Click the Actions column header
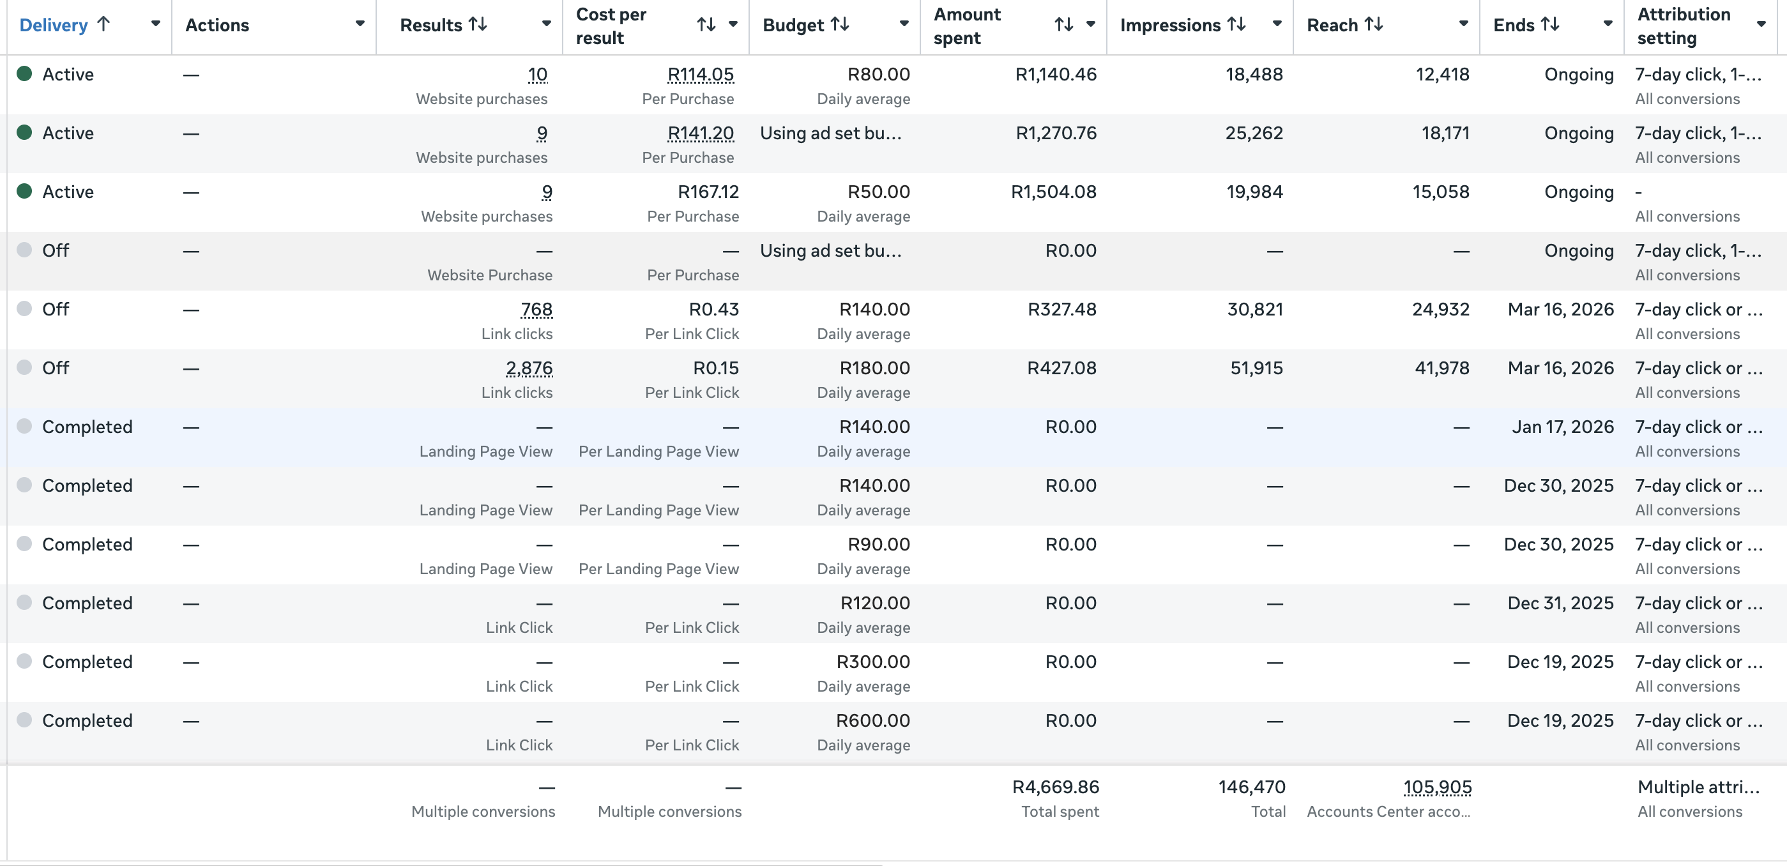This screenshot has height=866, width=1787. 217,25
